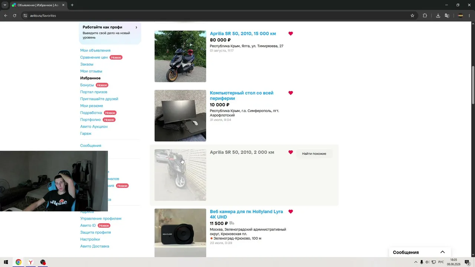Open Бонусы in sidebar
This screenshot has width=475, height=267.
click(x=87, y=85)
